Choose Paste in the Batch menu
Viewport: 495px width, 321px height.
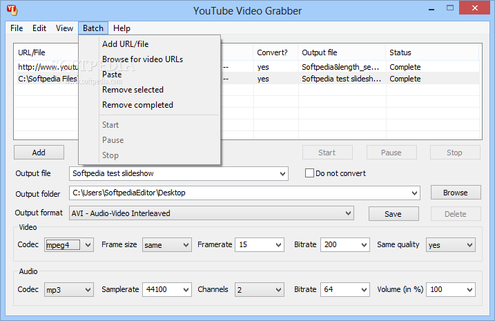coord(112,75)
